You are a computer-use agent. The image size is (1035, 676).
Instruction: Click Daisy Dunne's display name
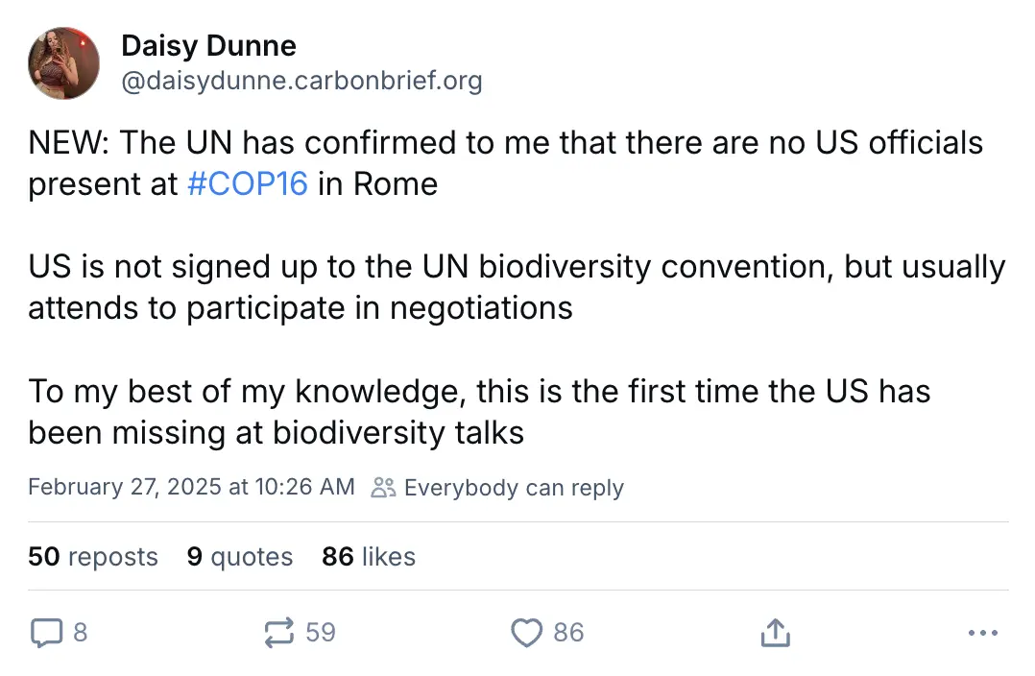[x=208, y=45]
